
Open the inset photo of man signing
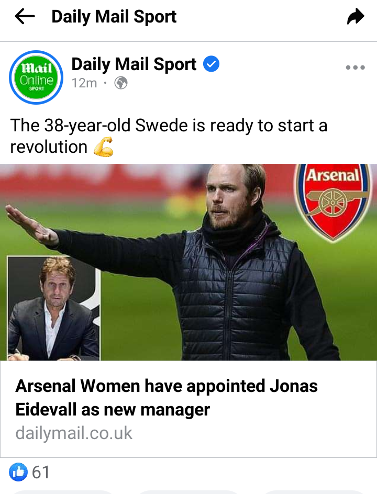click(x=53, y=308)
